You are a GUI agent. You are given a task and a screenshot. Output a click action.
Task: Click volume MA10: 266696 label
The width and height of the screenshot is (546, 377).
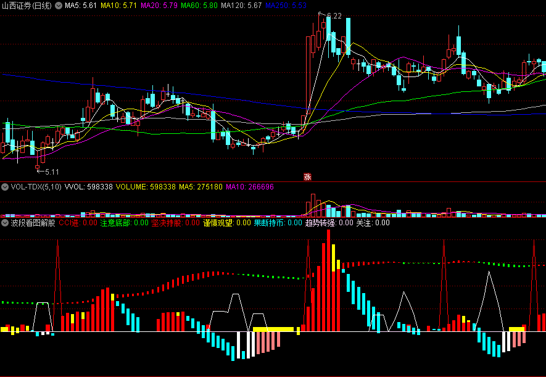250,187
